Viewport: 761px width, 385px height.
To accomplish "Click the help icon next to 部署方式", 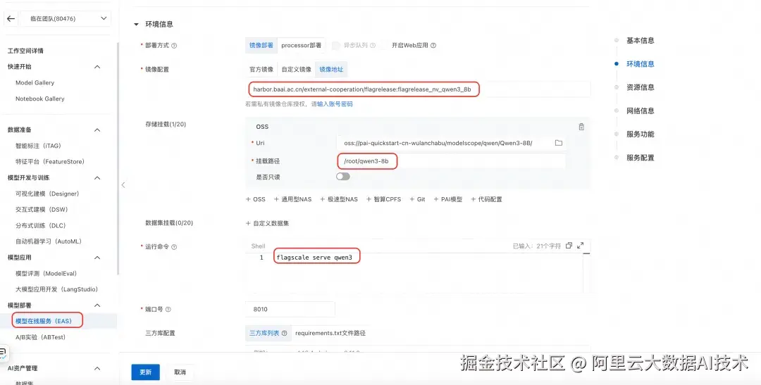I will coord(174,46).
